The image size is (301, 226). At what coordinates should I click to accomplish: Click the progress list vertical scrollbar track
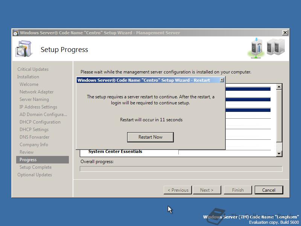point(279,120)
